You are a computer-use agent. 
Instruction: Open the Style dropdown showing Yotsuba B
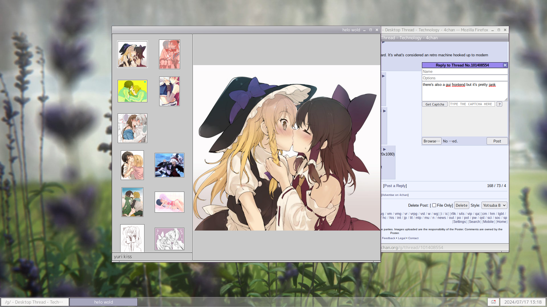(494, 205)
